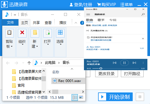150x104 pixels.
Task: Click 音乐 in address breadcrumb
Action: pyautogui.click(x=66, y=63)
